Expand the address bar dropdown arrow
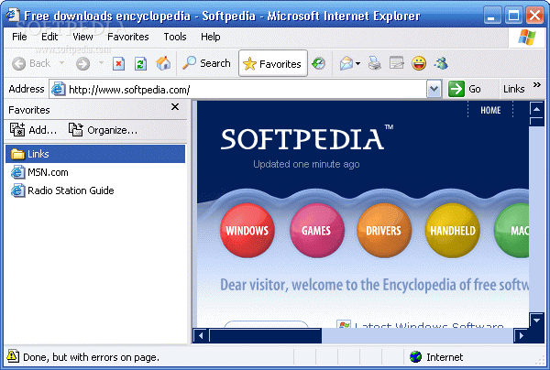 (434, 89)
